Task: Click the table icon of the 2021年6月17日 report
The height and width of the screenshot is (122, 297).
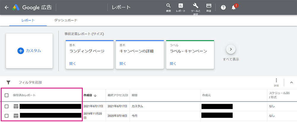Action: pyautogui.click(x=16, y=106)
